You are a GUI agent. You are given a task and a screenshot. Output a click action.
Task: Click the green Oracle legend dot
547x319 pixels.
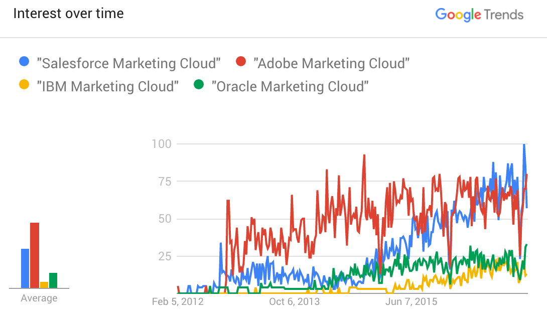pos(199,86)
